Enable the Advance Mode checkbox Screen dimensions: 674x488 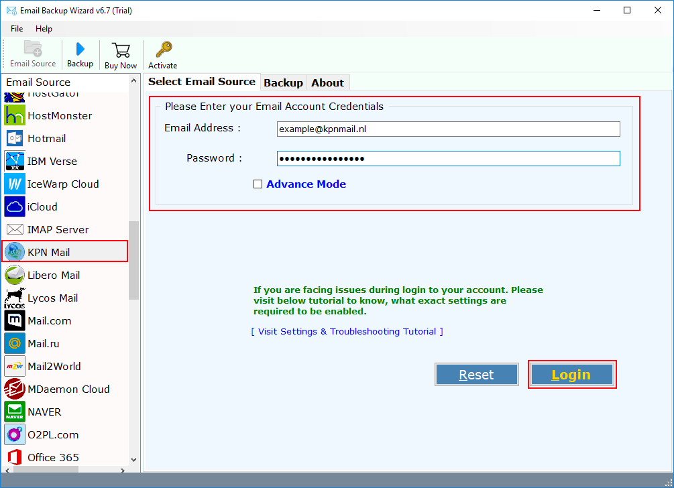point(258,184)
